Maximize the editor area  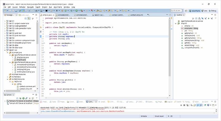[170, 15]
